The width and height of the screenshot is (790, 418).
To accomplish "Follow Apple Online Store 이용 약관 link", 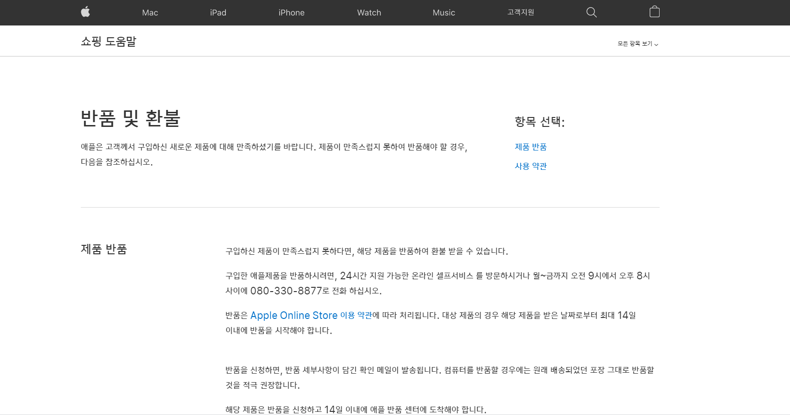I will click(x=311, y=315).
